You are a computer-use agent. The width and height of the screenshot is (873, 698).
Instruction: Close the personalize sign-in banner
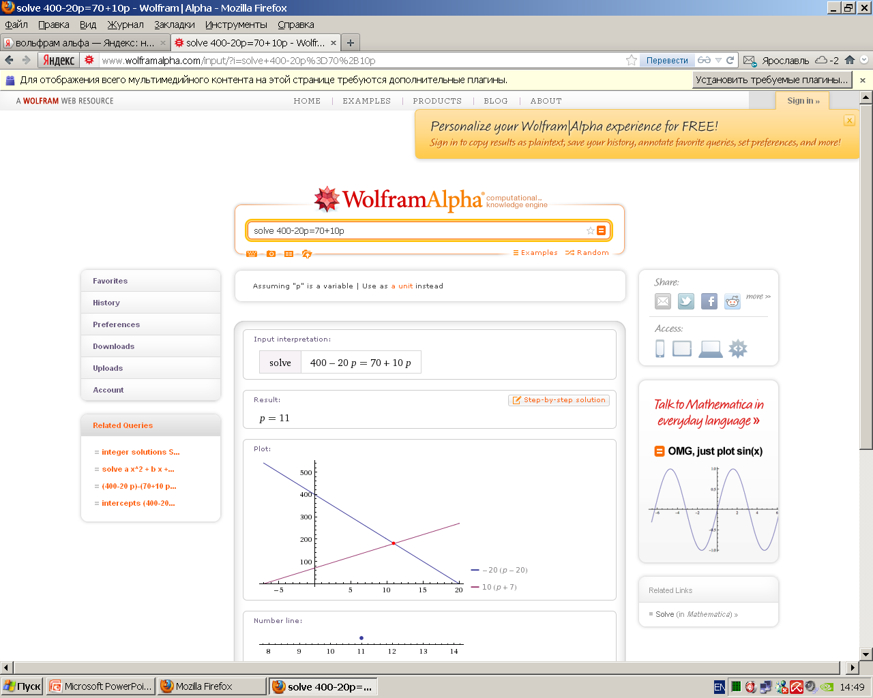pos(849,120)
